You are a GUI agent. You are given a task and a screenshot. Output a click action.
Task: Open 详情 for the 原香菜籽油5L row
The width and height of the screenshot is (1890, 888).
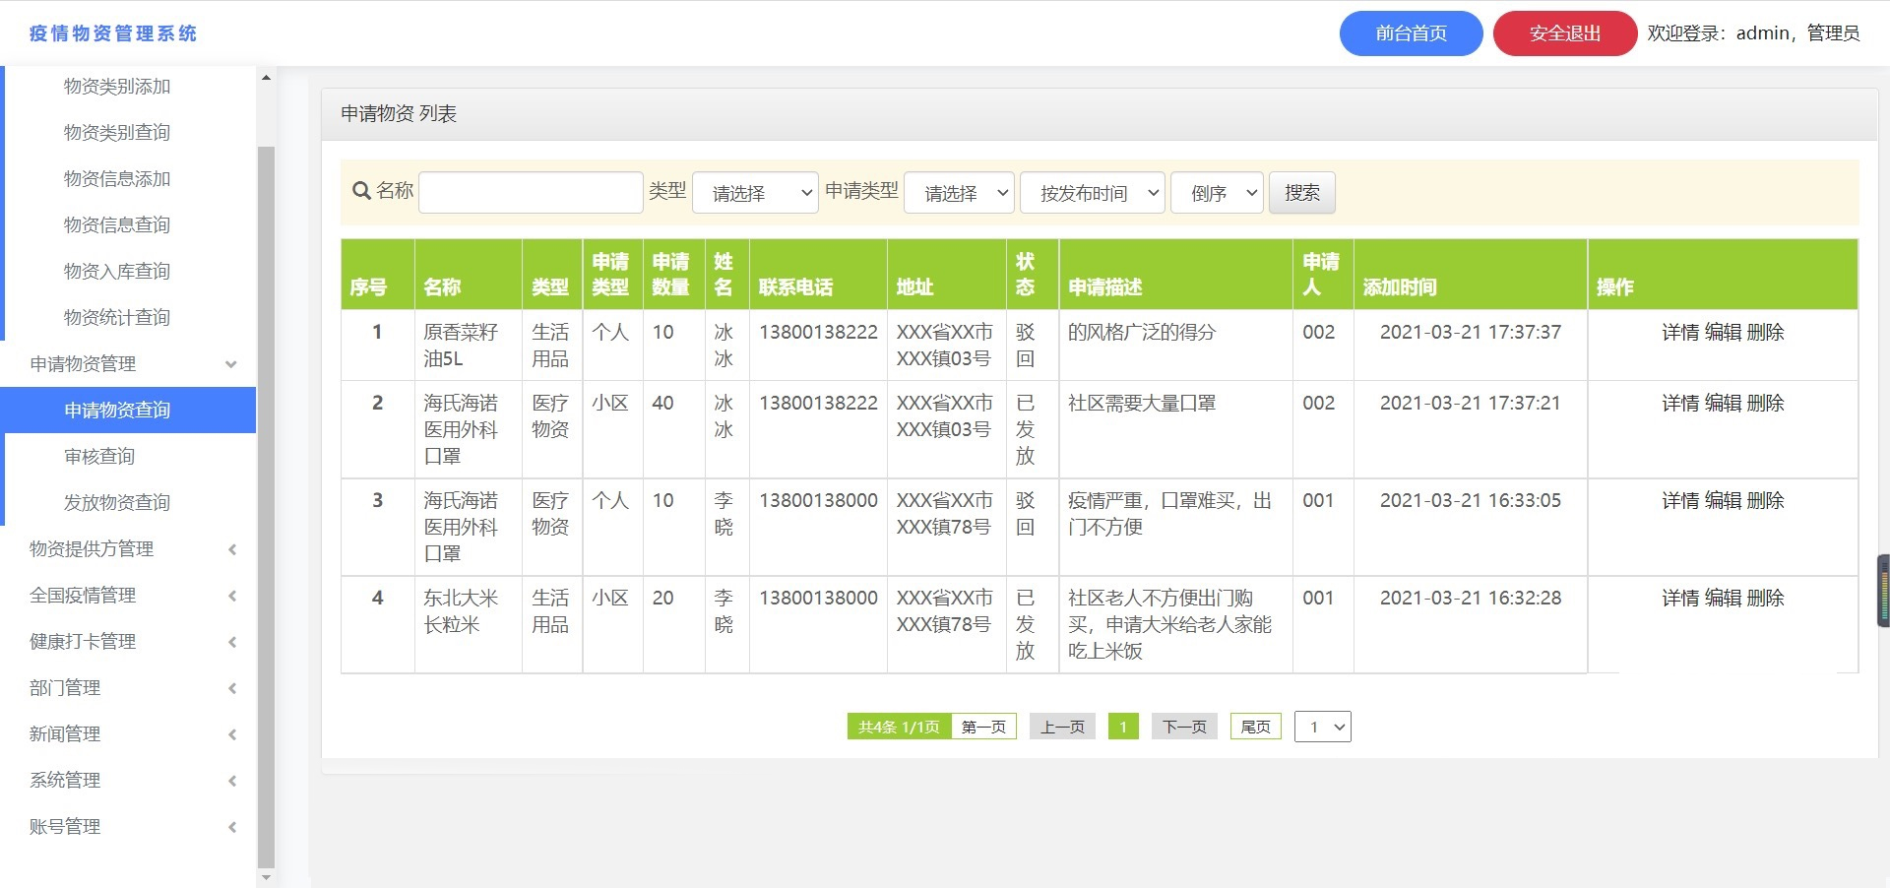1680,333
